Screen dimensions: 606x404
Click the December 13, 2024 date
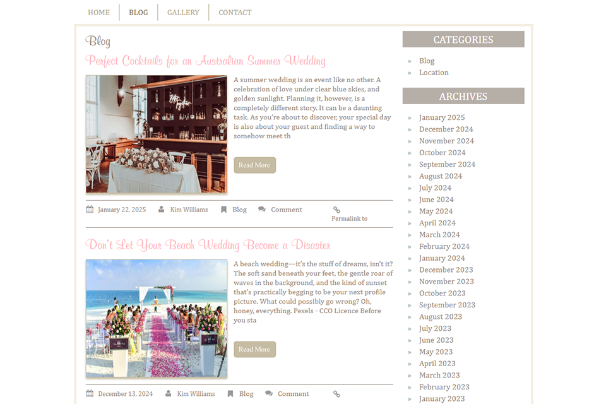tap(125, 393)
